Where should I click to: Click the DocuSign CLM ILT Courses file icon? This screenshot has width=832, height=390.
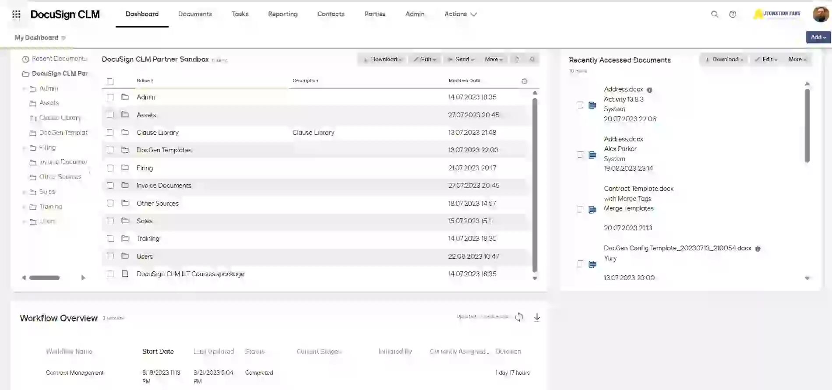pyautogui.click(x=125, y=274)
